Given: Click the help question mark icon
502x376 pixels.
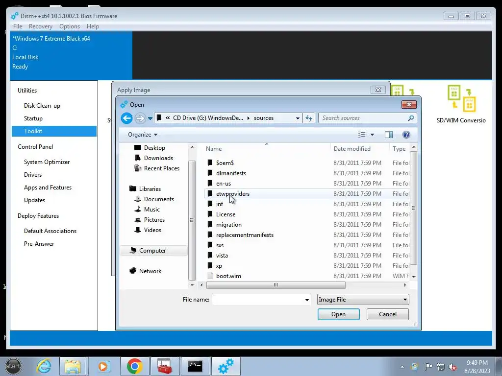Looking at the screenshot, I should coord(406,135).
